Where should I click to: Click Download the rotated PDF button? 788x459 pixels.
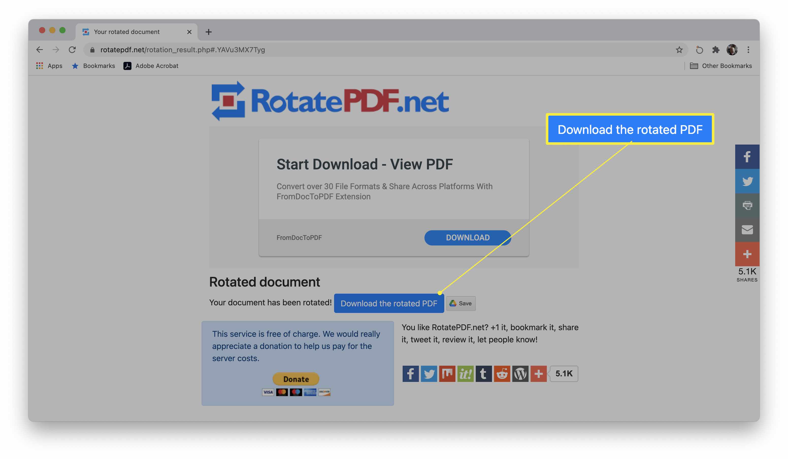tap(389, 303)
